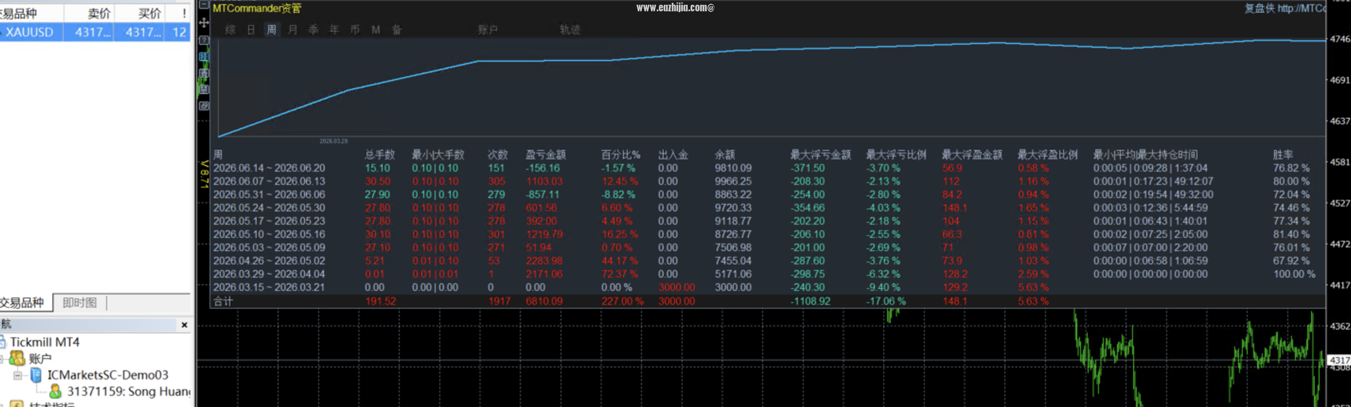Open the 账户 account tab in MTCommander

(487, 30)
